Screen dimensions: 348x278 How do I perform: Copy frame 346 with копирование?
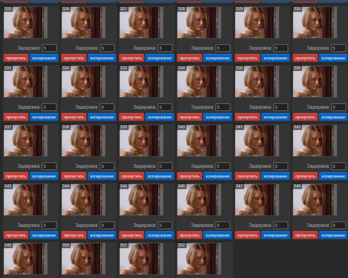(218, 235)
